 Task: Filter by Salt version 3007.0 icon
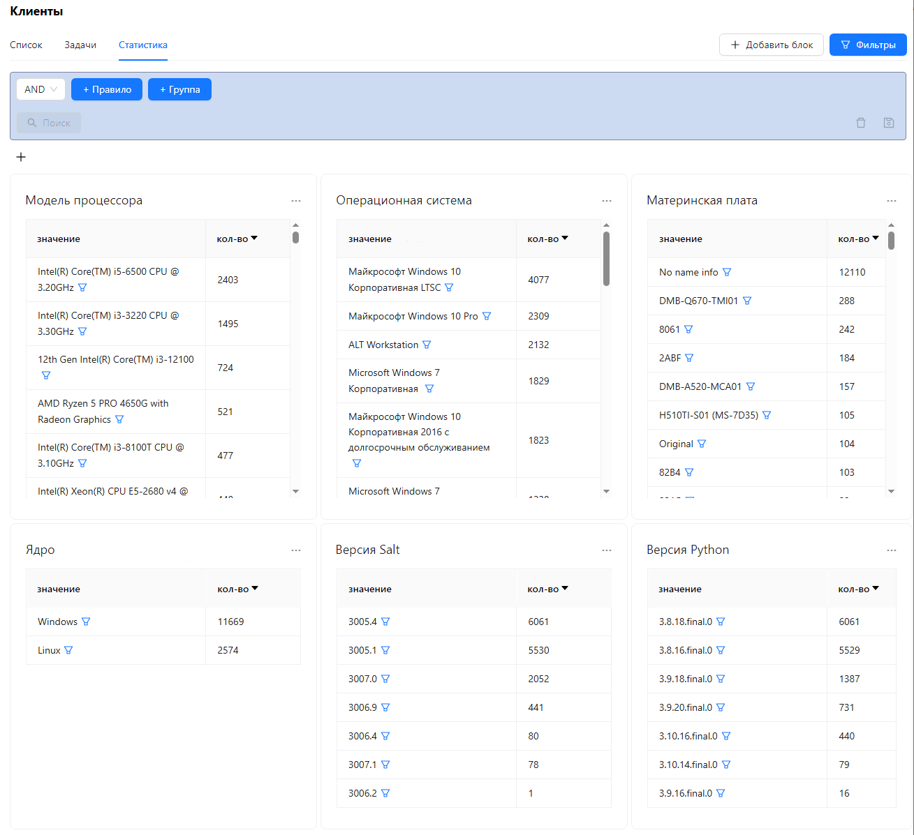pos(385,679)
